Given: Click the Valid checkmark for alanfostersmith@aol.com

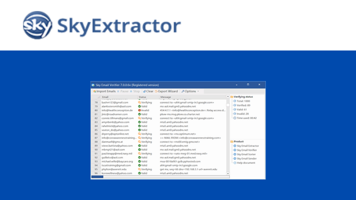Looking at the screenshot, I should (140, 106).
